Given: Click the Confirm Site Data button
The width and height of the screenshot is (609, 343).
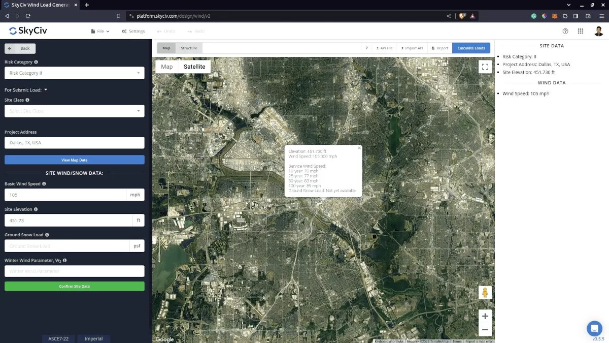Looking at the screenshot, I should 74,286.
